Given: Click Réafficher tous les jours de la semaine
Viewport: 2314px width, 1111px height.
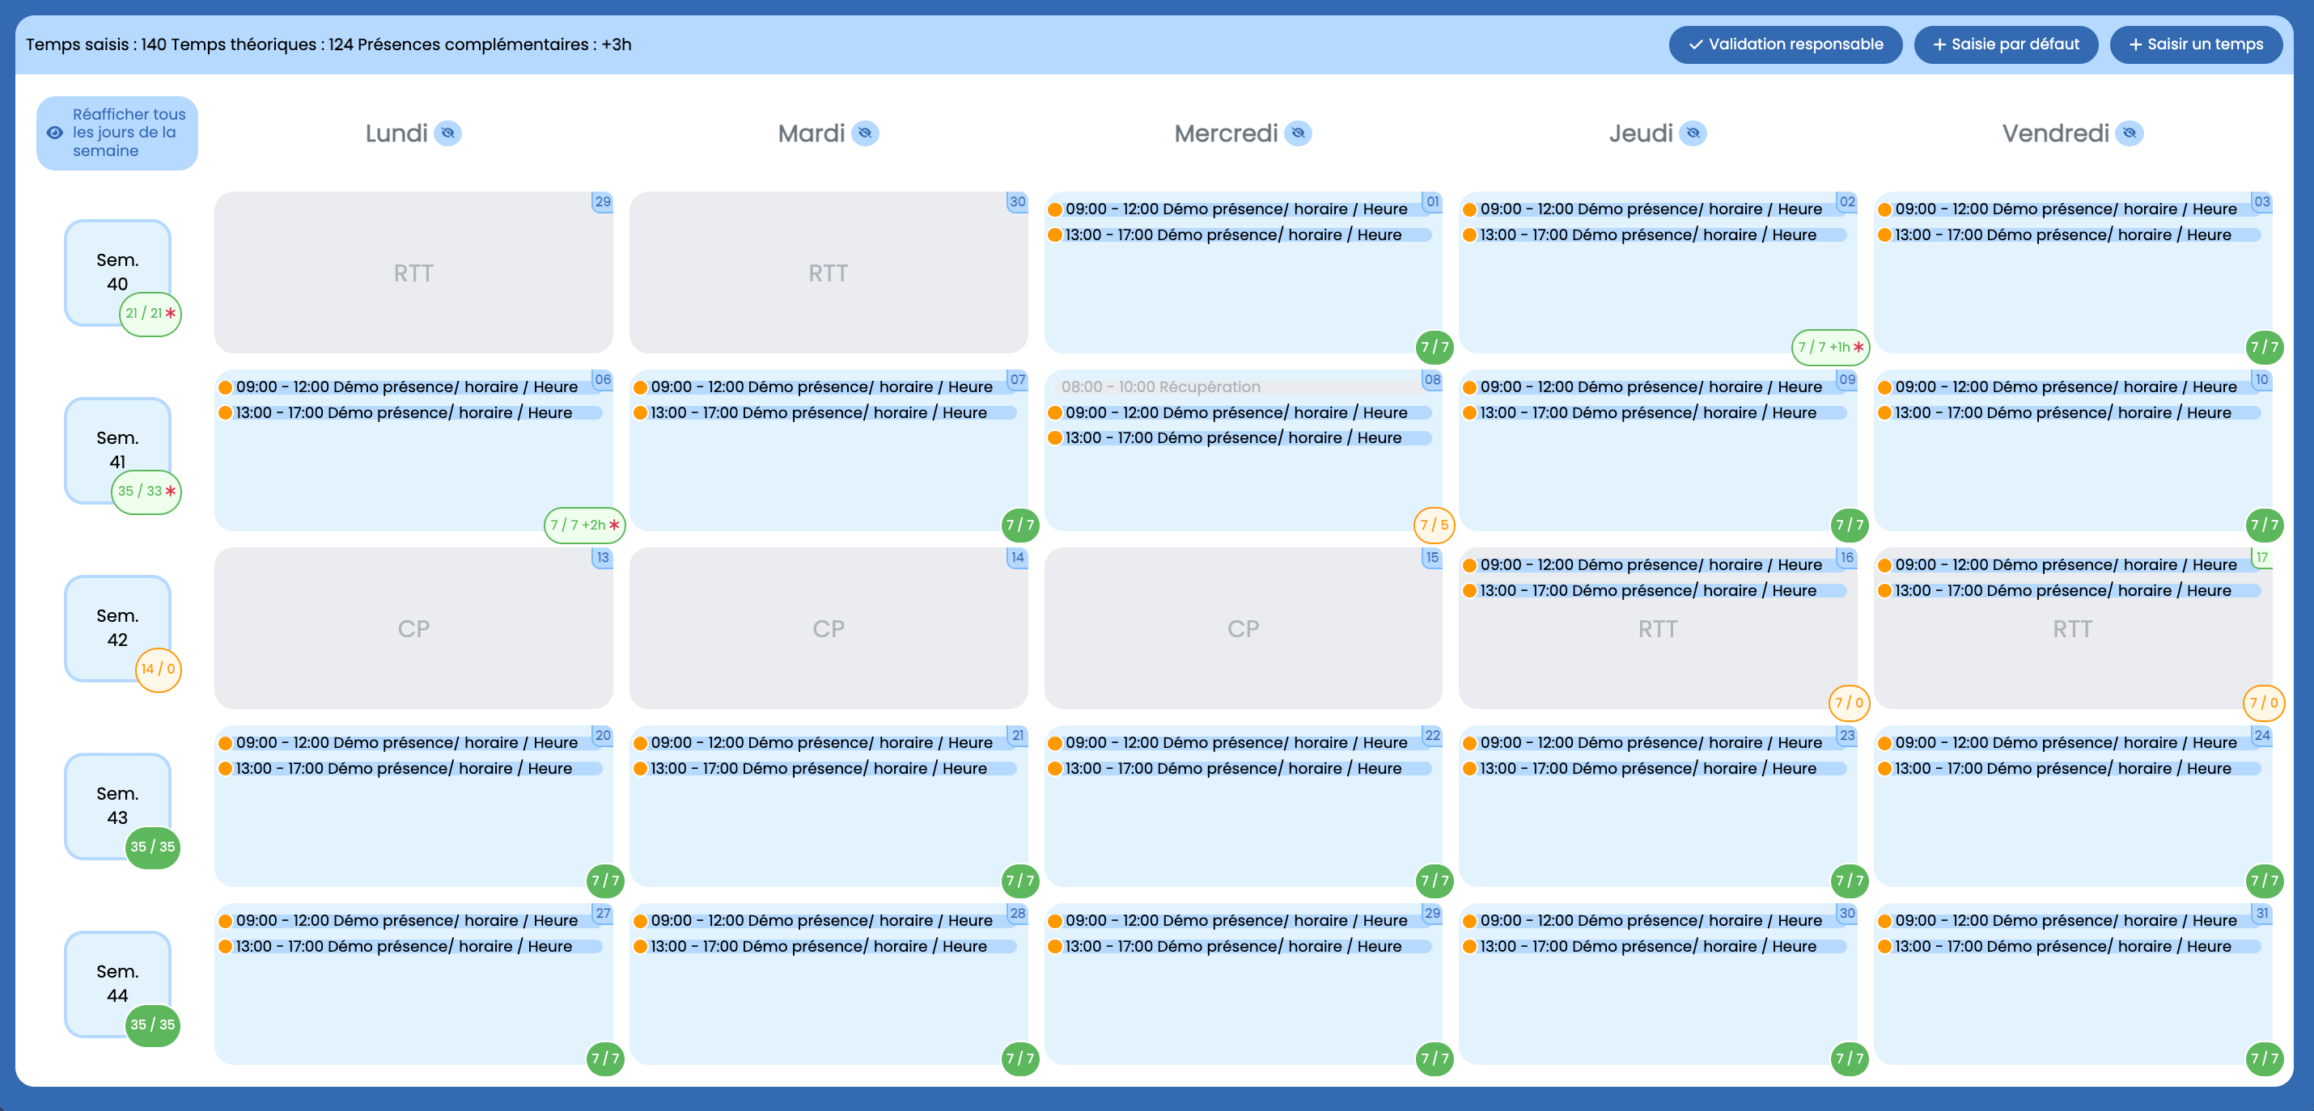Looking at the screenshot, I should point(117,133).
